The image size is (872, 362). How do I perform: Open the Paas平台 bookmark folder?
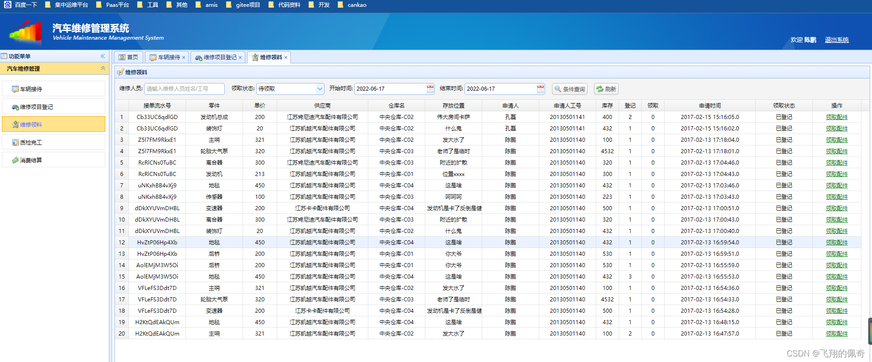(113, 5)
